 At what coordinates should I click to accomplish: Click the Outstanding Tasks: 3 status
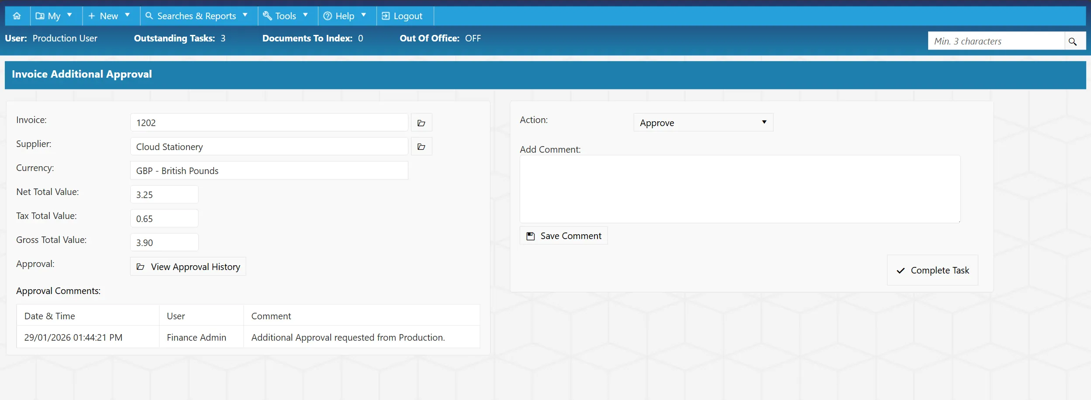(x=180, y=38)
